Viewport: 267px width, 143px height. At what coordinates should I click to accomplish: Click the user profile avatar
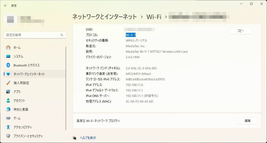[x=10, y=19]
